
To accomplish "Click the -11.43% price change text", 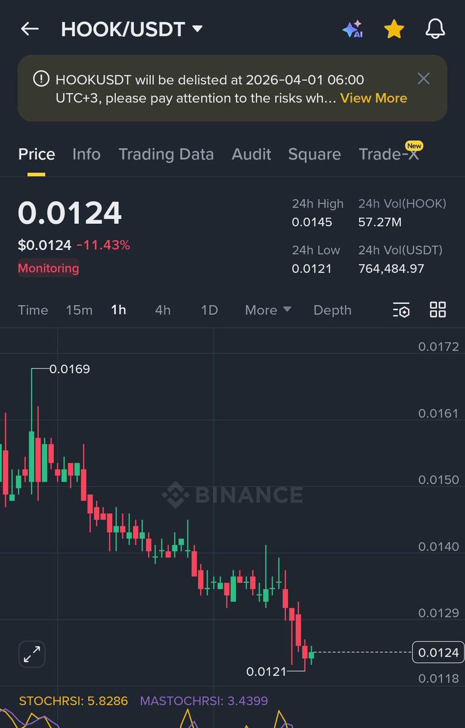I will pos(103,245).
